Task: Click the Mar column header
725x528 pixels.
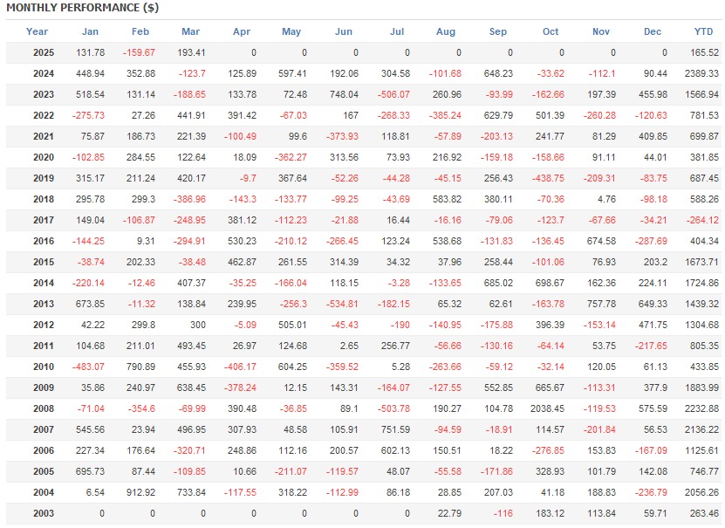Action: pyautogui.click(x=190, y=31)
